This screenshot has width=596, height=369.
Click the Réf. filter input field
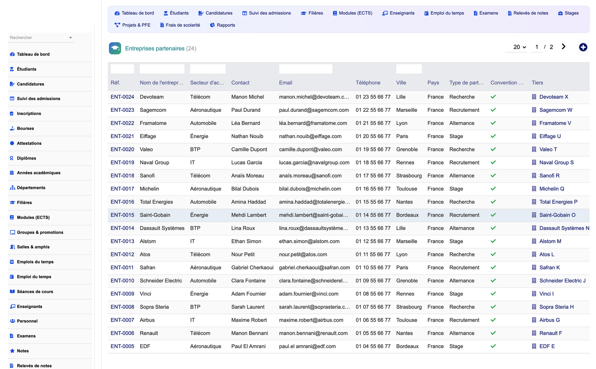(x=122, y=69)
